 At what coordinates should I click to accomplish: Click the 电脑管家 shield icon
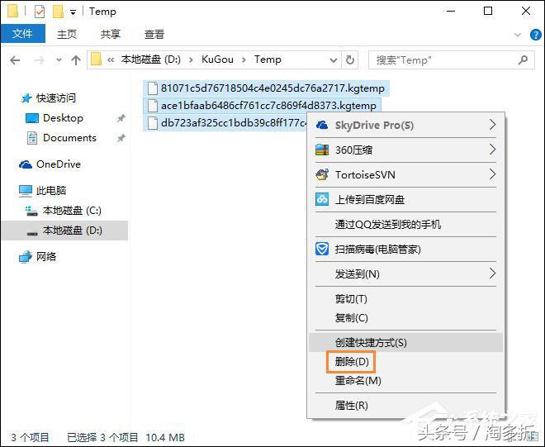click(x=322, y=249)
